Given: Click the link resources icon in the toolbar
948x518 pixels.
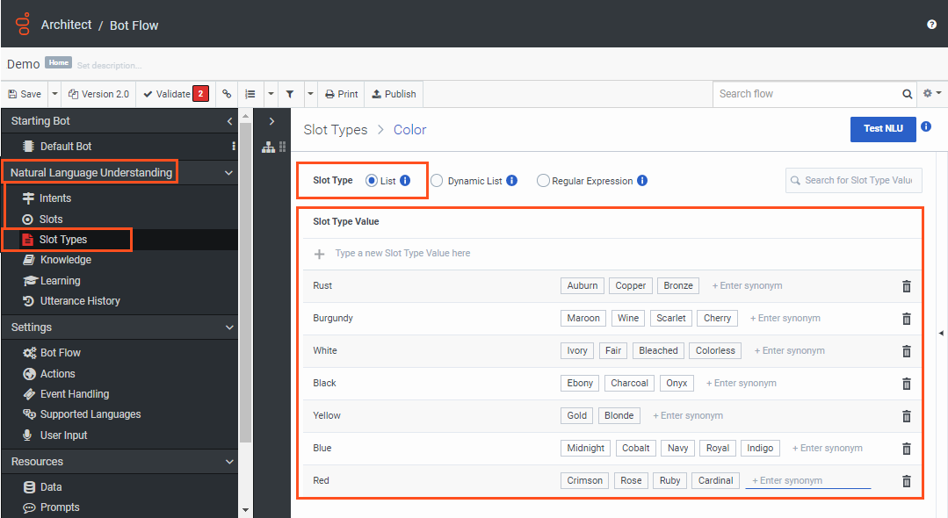Looking at the screenshot, I should pos(226,93).
